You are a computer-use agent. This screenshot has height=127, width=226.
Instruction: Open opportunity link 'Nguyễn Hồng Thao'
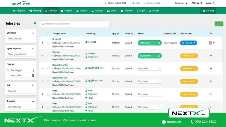pyautogui.click(x=60, y=65)
